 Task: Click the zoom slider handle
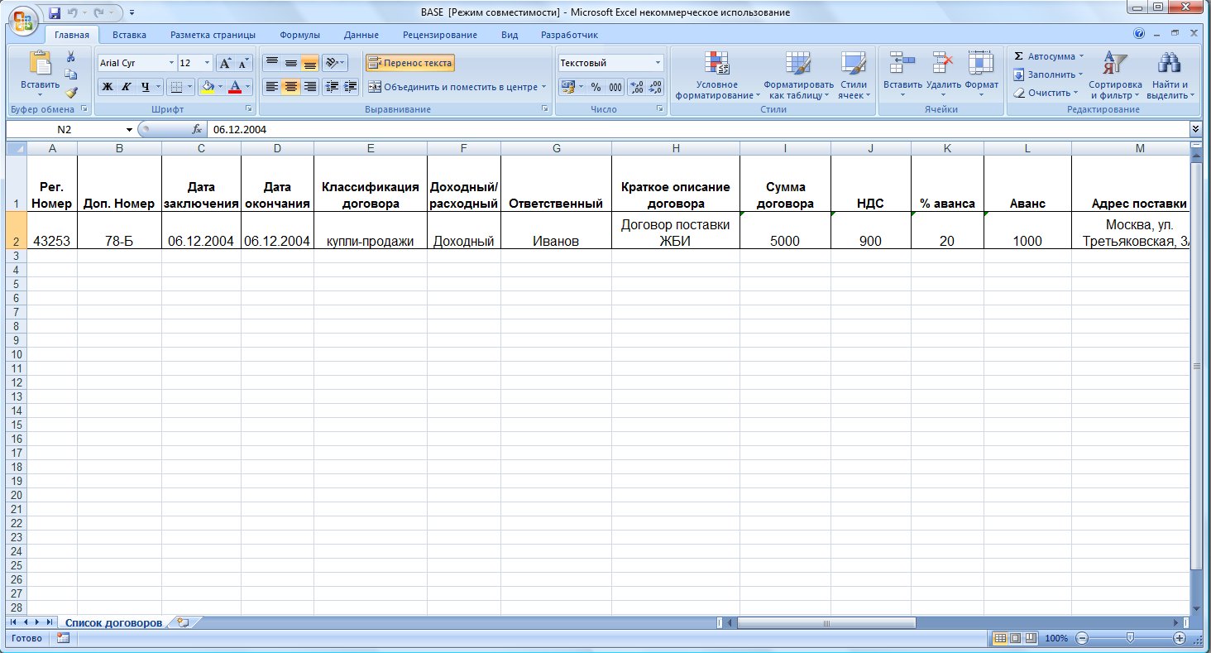(1130, 638)
